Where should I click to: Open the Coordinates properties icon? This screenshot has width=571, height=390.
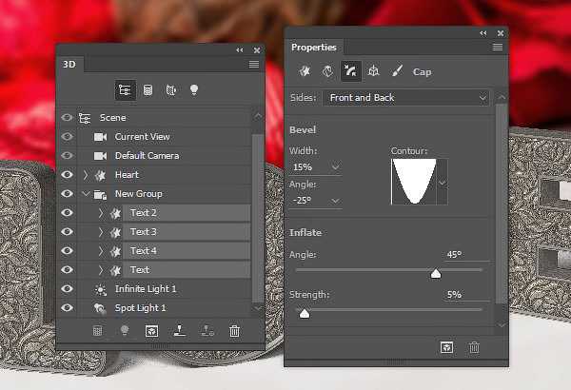coord(374,71)
